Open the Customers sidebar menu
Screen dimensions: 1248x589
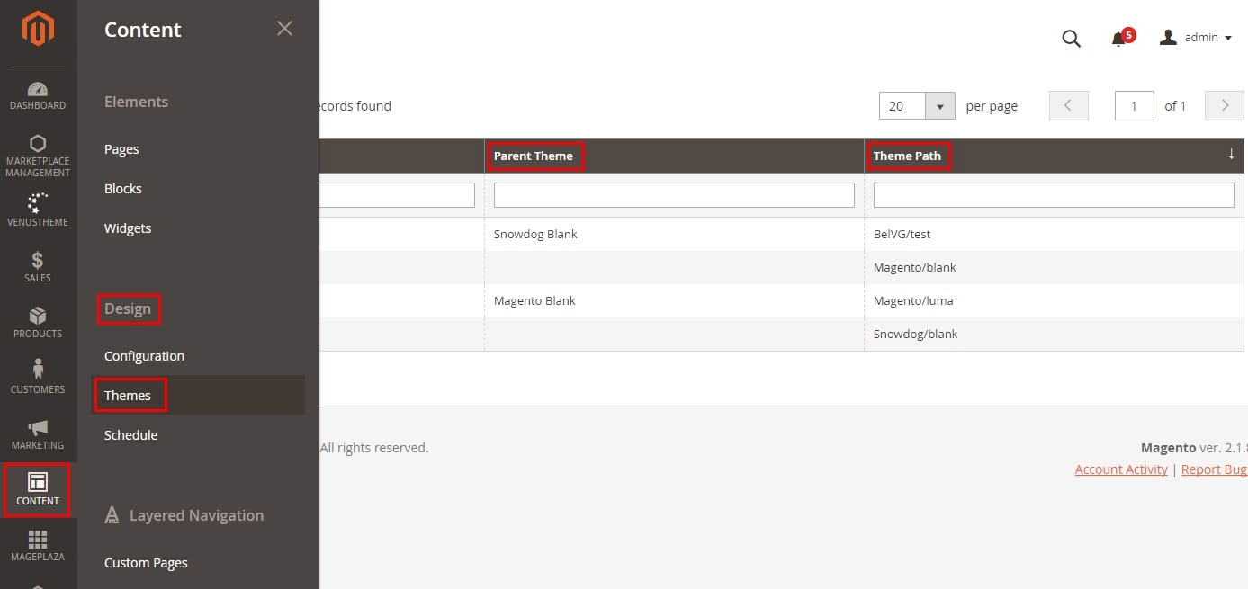tap(38, 378)
